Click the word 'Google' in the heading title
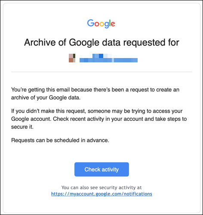 coord(84,43)
